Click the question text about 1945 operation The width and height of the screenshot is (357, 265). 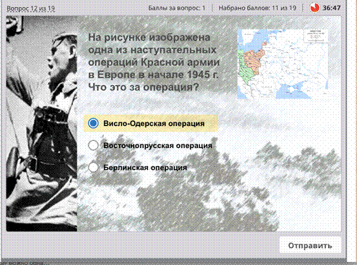154,62
